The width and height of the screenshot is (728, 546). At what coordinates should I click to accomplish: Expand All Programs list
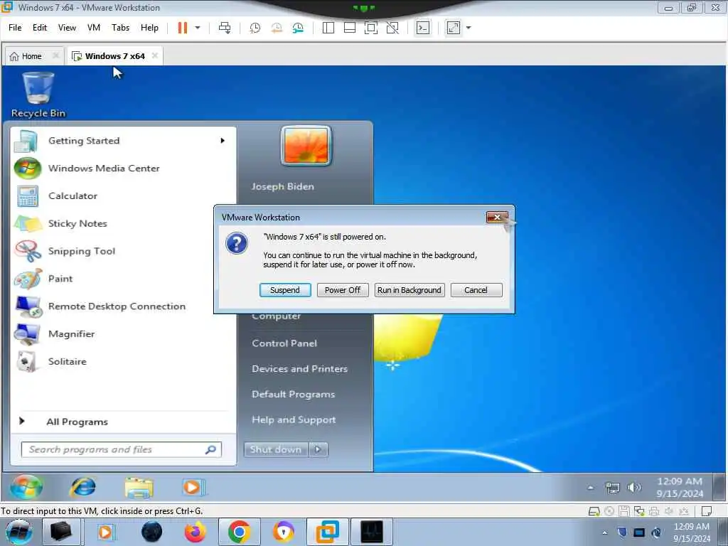(x=77, y=422)
